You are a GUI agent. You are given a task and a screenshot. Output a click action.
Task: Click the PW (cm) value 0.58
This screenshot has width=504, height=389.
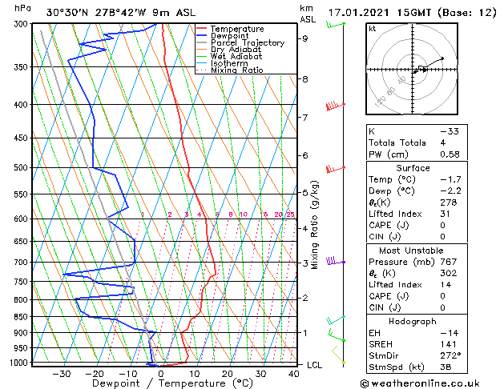coord(450,154)
